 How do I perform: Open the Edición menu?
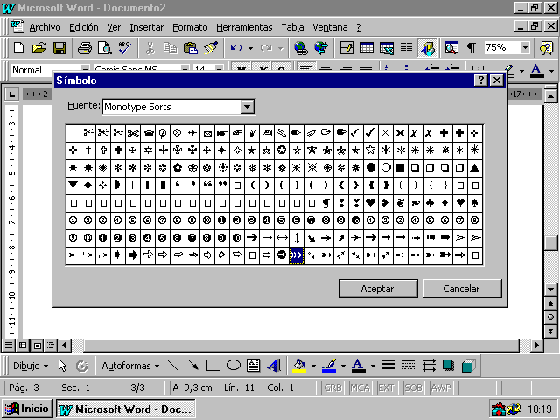coord(84,27)
